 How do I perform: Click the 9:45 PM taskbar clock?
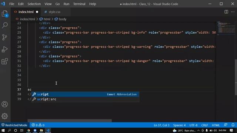pos(222,130)
